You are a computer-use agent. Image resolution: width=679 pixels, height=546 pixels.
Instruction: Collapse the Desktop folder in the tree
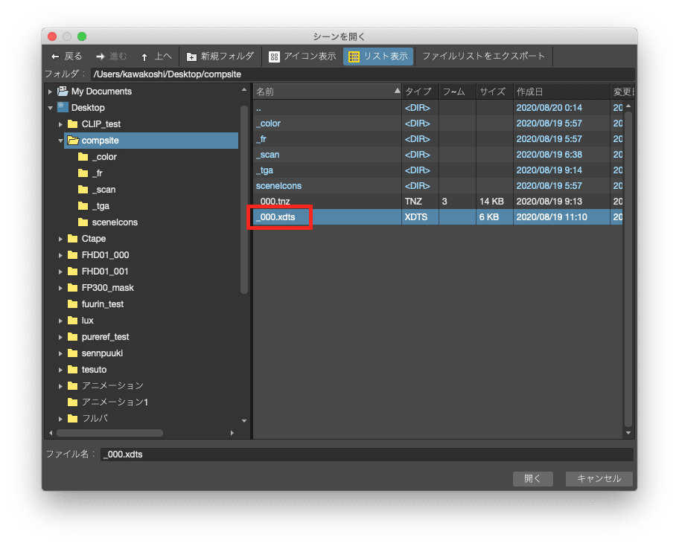(50, 107)
